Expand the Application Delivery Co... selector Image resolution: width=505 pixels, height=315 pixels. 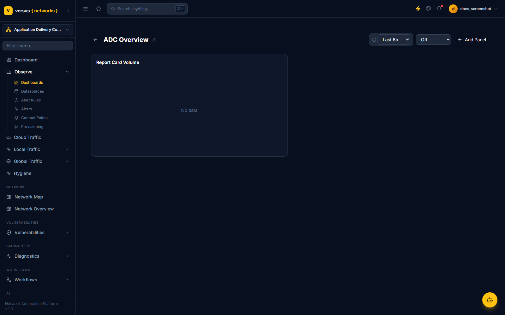[x=38, y=30]
